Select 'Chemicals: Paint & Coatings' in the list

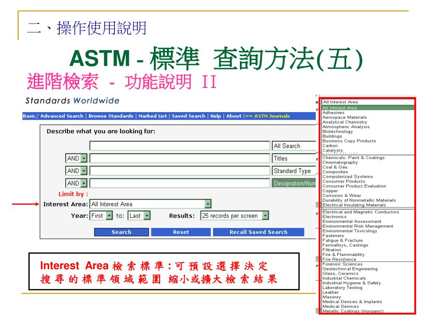click(353, 158)
